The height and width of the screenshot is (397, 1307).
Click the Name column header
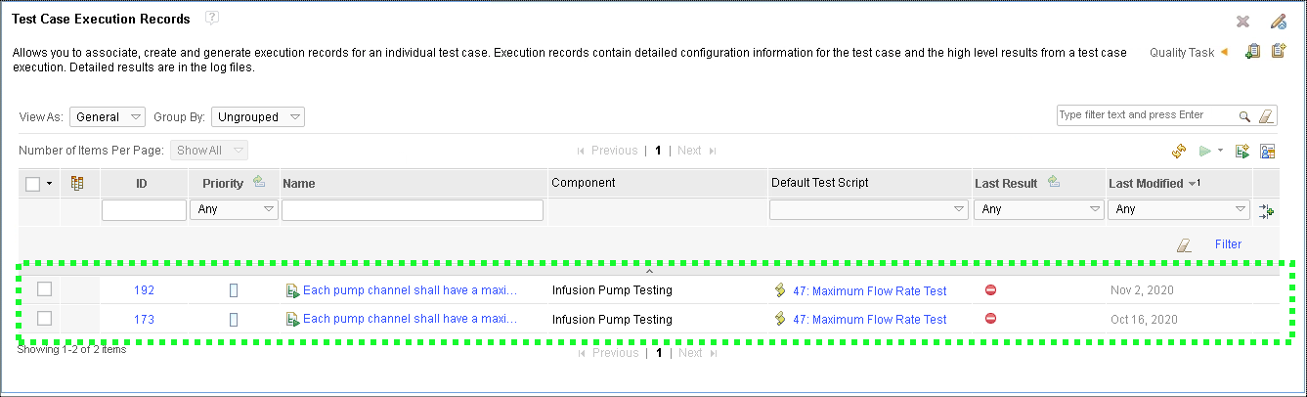tap(299, 184)
